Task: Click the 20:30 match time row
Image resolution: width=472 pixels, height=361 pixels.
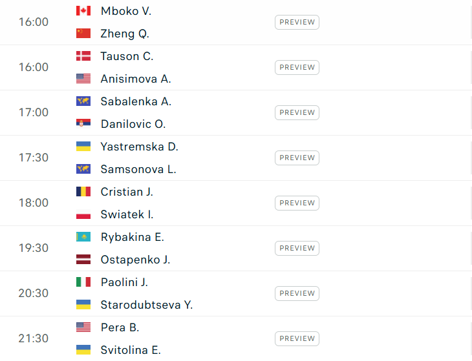Action: click(x=236, y=293)
